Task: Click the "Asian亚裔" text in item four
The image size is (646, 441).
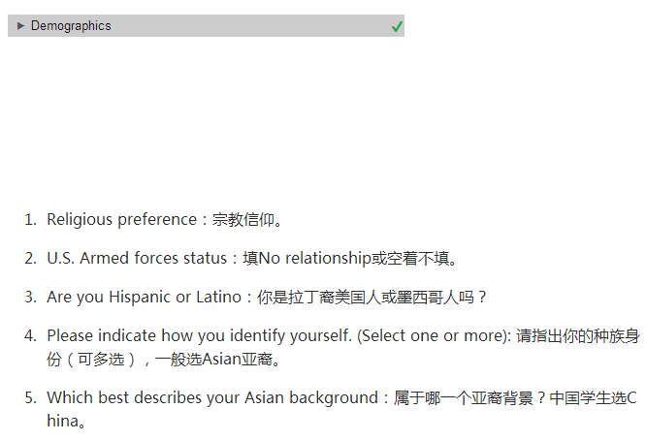Action: point(237,360)
